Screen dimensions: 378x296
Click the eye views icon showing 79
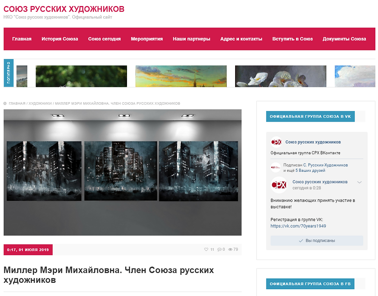coord(231,250)
